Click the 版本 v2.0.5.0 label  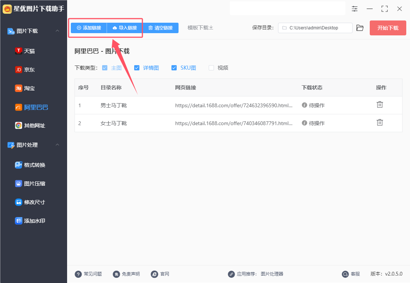387,274
